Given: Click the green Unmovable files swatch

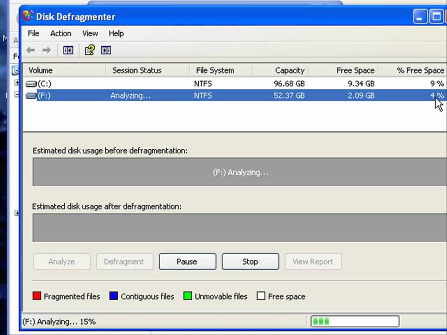Looking at the screenshot, I should [188, 296].
